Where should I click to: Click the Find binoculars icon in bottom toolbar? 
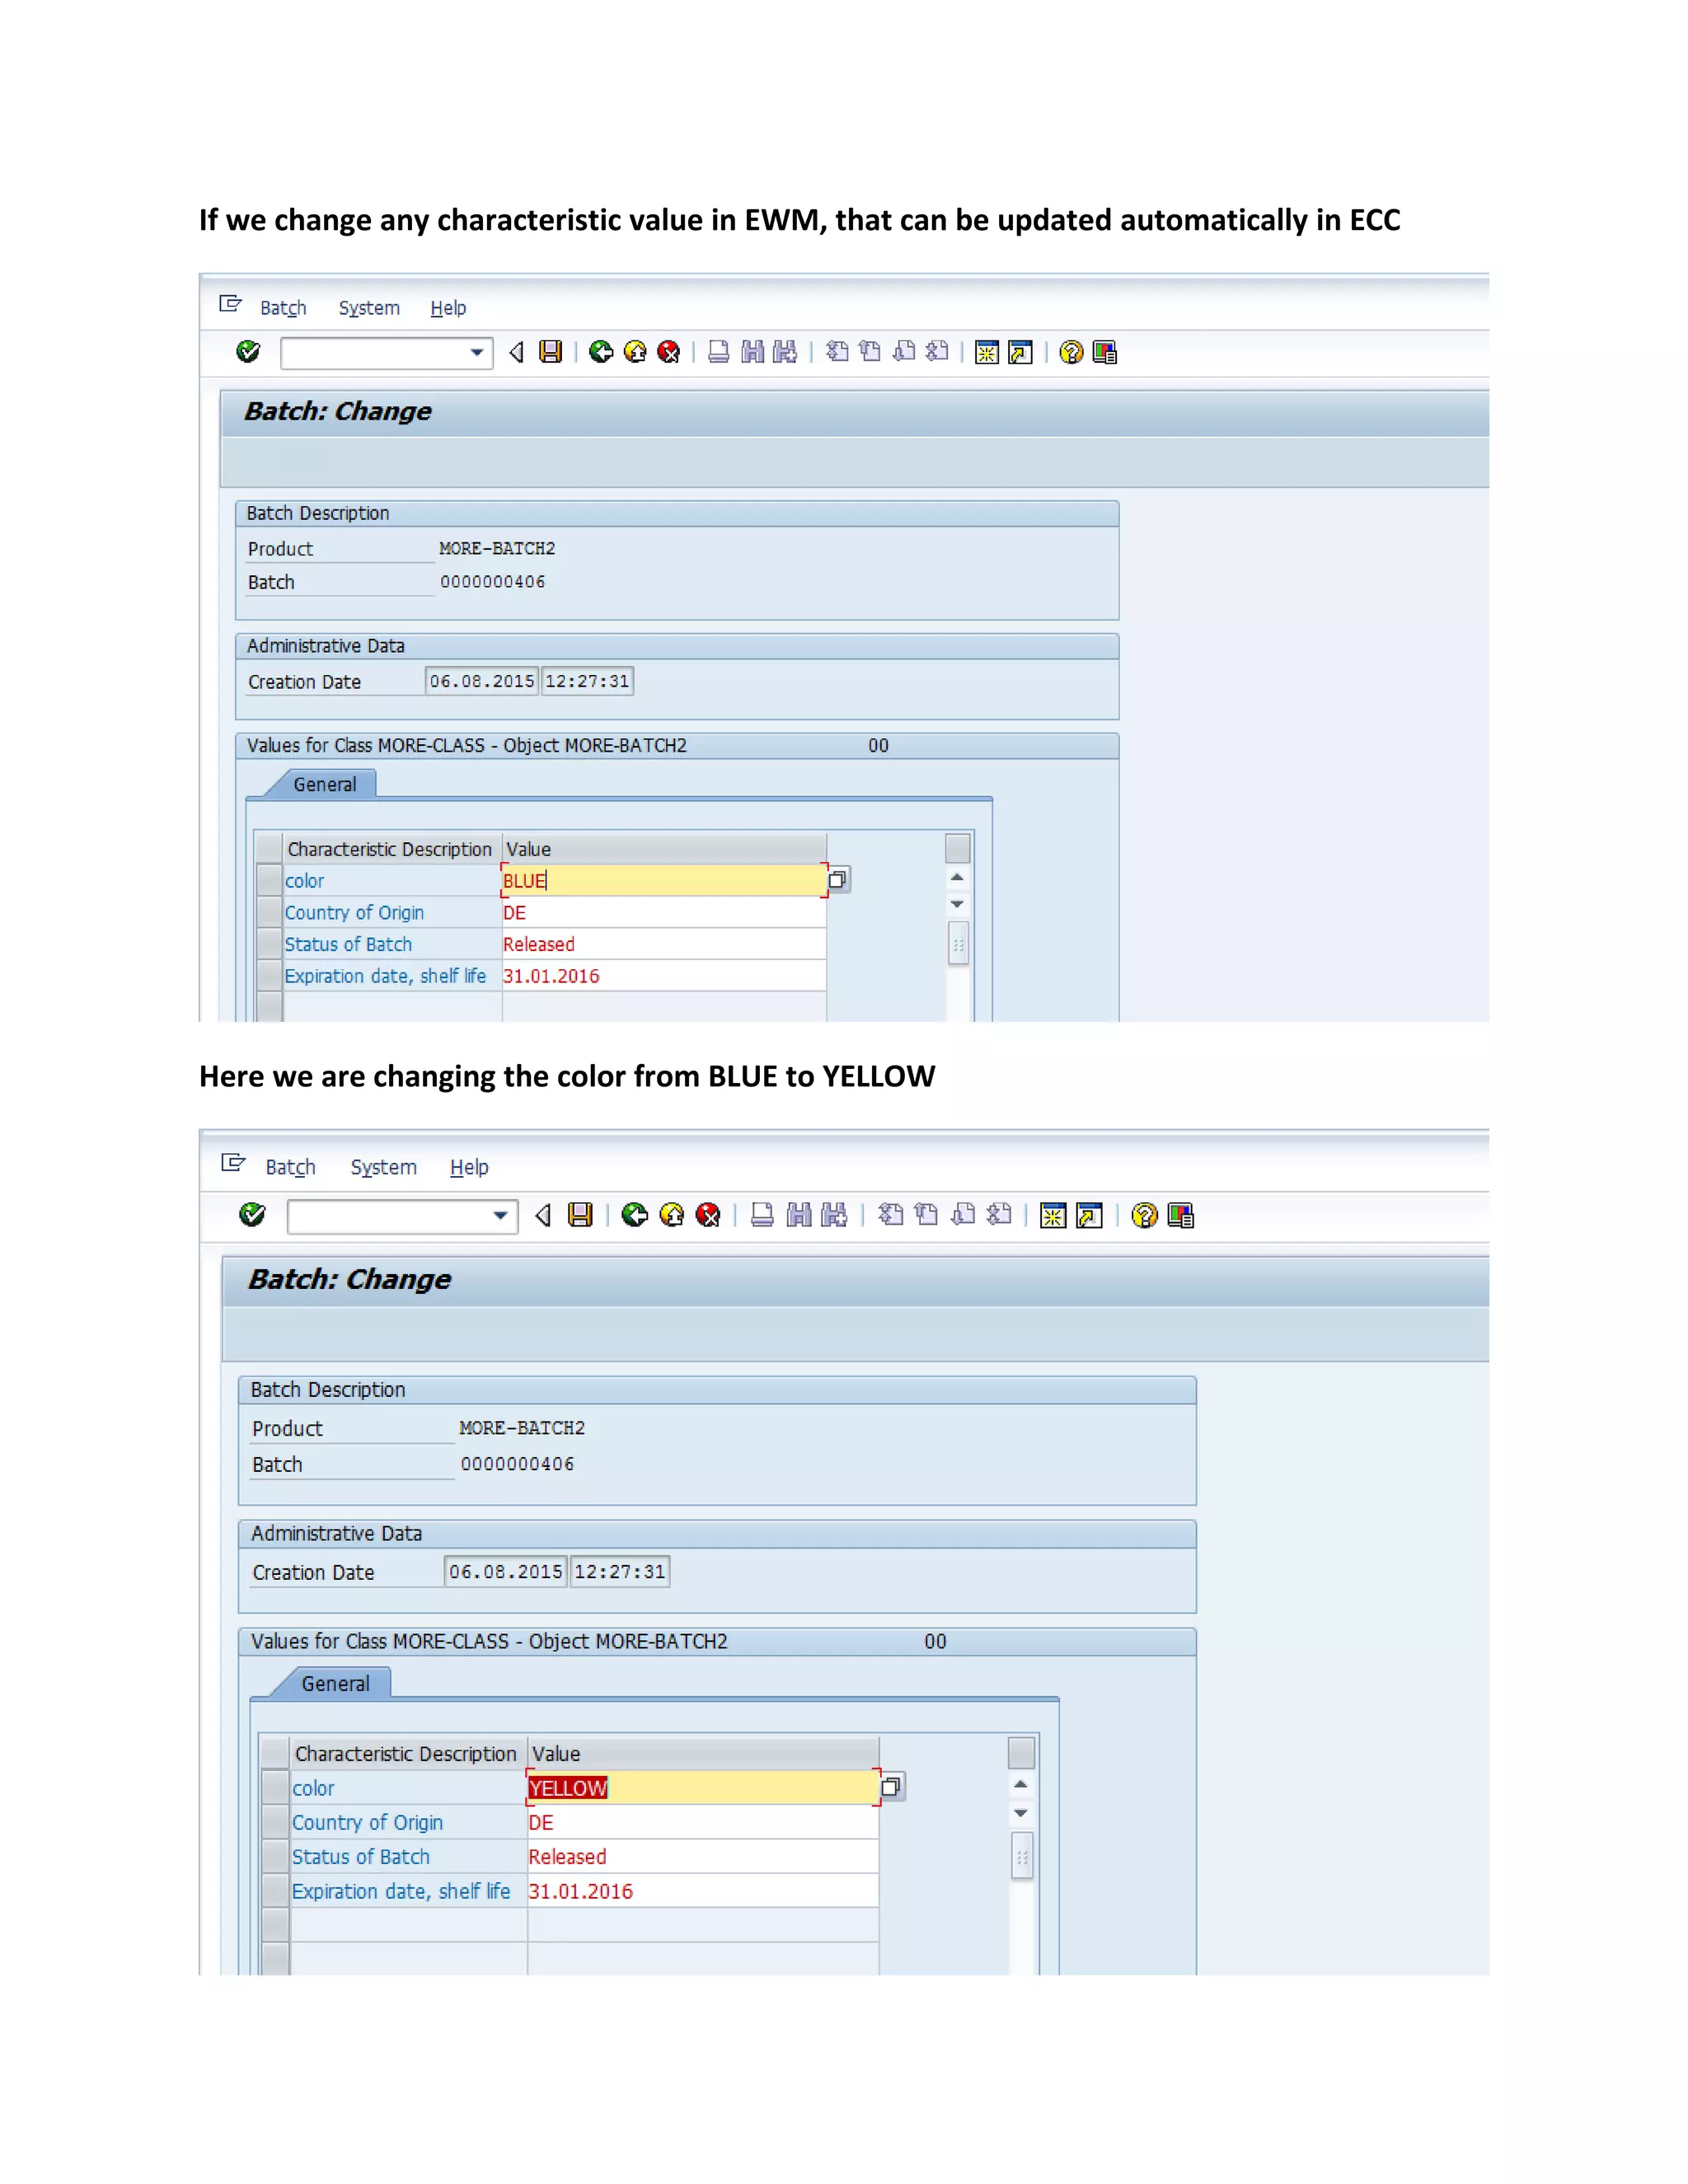pos(799,1215)
